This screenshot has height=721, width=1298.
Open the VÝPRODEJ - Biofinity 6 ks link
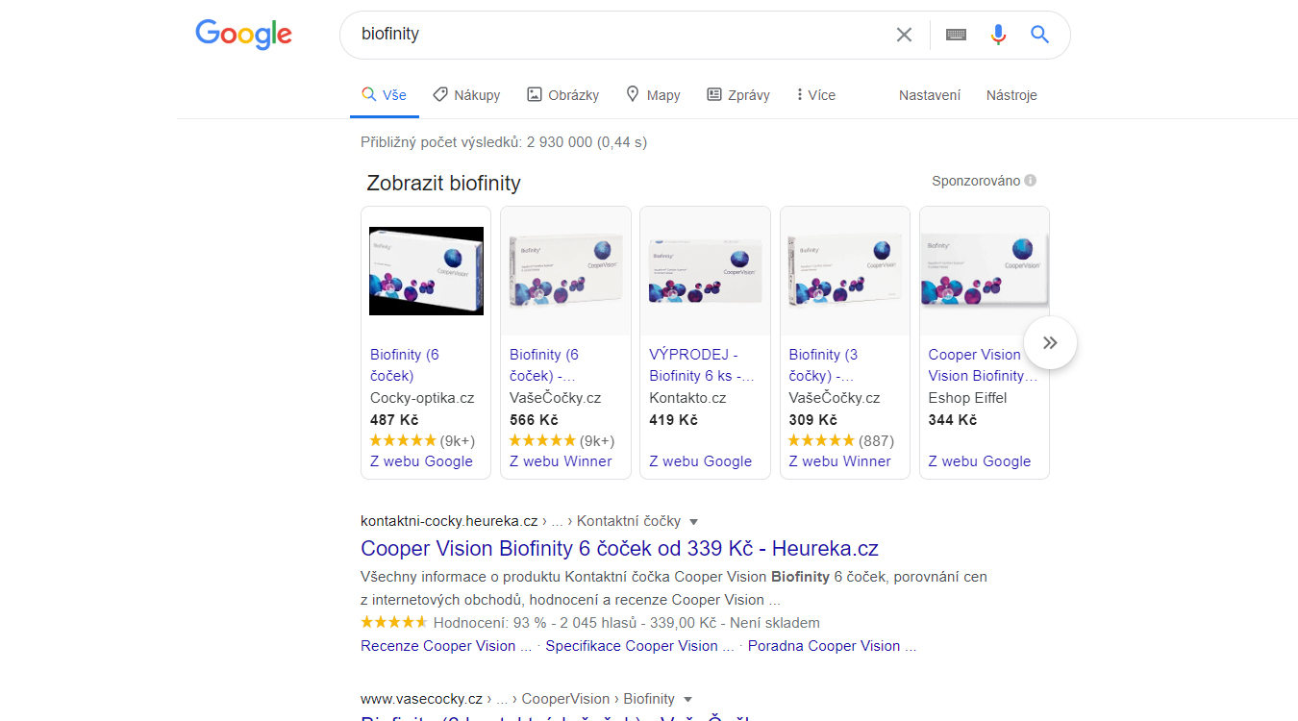(x=702, y=365)
